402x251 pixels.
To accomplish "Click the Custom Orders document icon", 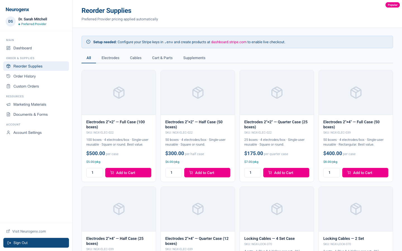I will (x=9, y=86).
